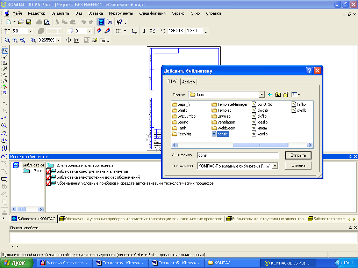Click the pan view cross-arrows icon
Viewport: 358px width, 268px height.
click(x=69, y=40)
